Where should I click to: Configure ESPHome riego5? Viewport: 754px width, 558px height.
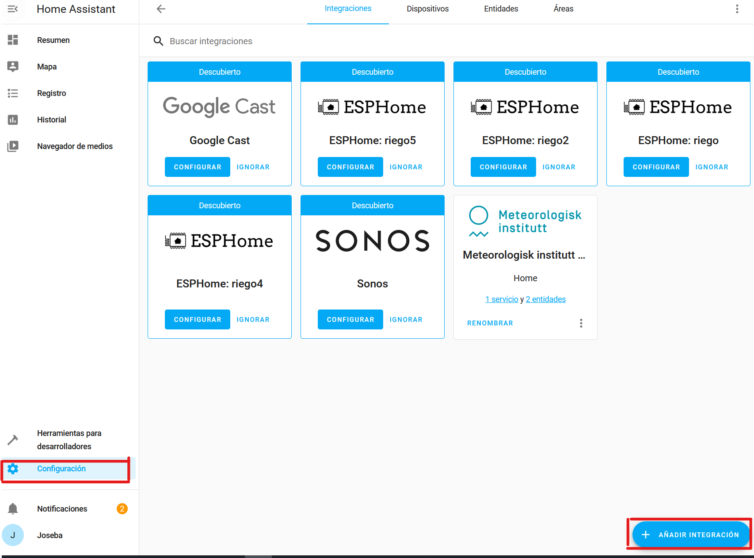click(350, 167)
